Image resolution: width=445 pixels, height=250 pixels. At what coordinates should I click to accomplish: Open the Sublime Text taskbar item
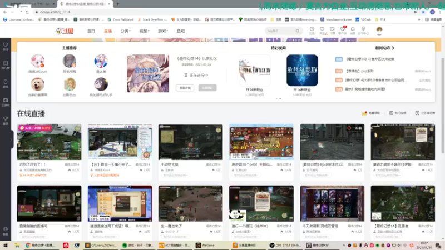pos(101,245)
